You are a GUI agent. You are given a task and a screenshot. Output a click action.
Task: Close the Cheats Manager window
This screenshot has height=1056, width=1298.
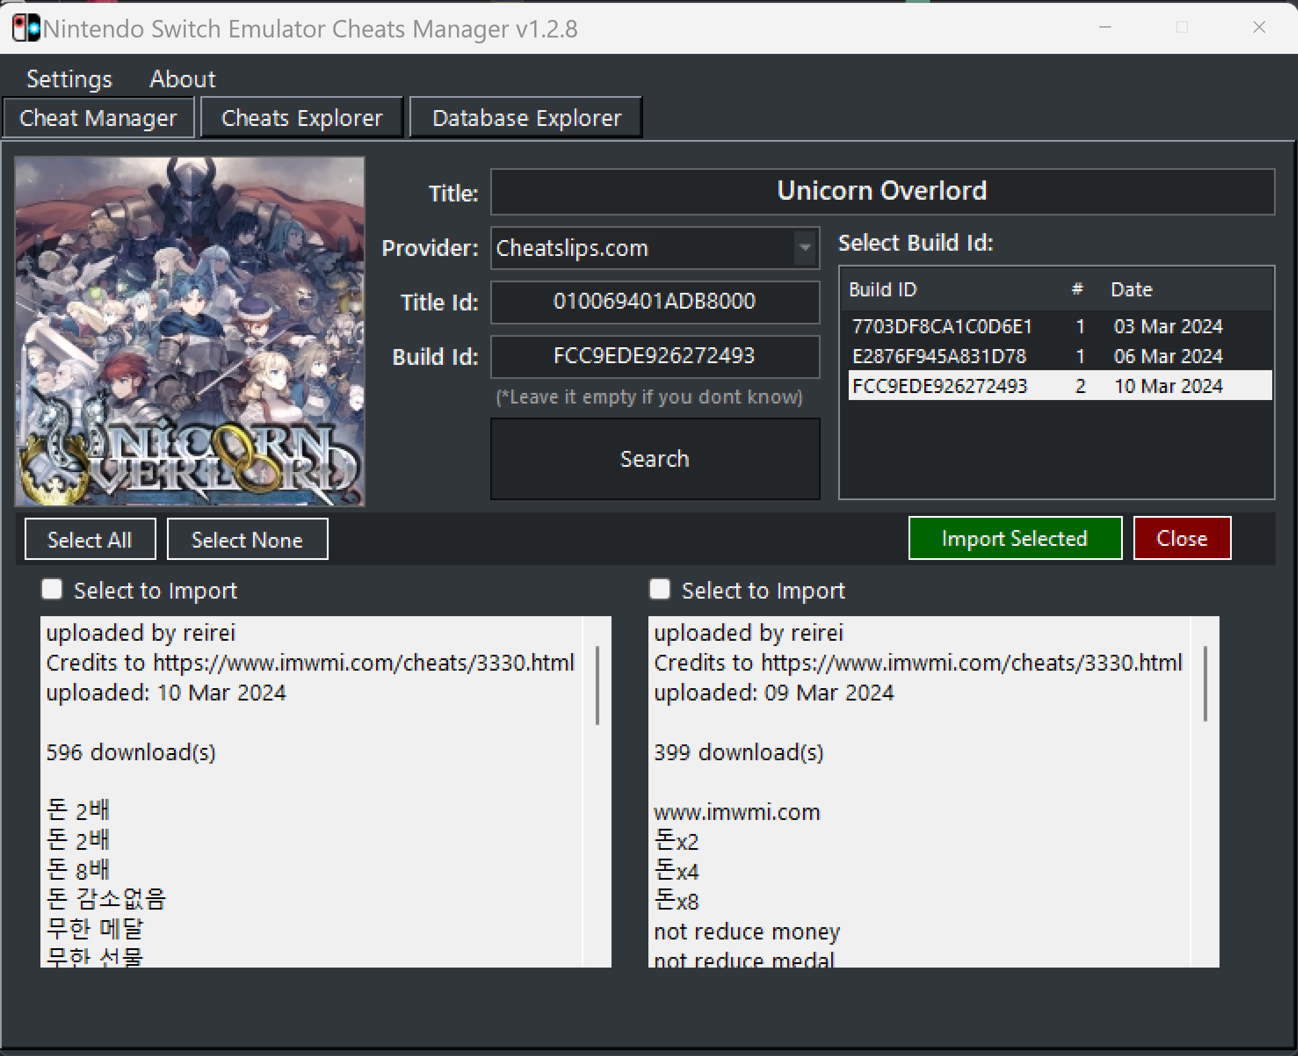click(1259, 28)
